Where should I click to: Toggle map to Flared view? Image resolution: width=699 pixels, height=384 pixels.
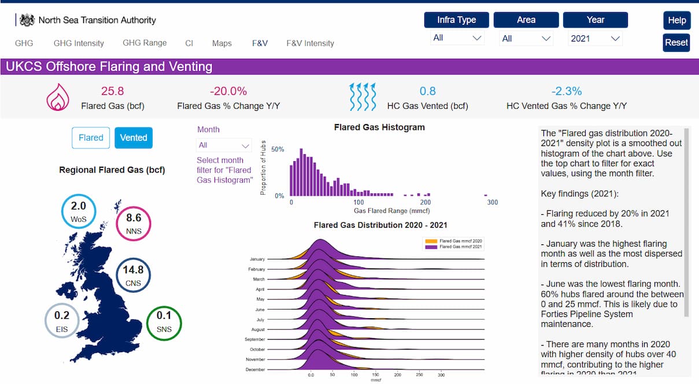[91, 138]
